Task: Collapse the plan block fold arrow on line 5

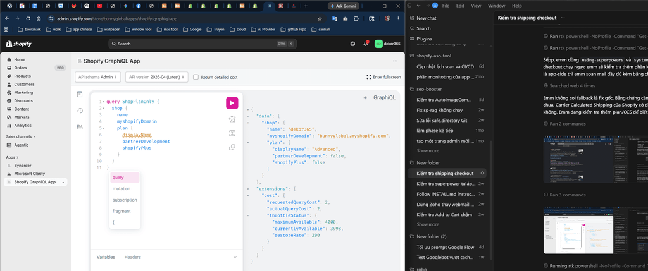Action: (x=104, y=128)
